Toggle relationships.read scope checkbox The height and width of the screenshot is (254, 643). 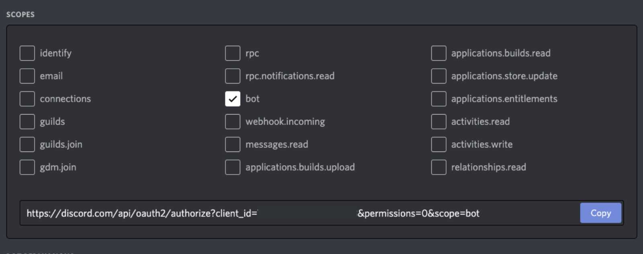click(438, 167)
